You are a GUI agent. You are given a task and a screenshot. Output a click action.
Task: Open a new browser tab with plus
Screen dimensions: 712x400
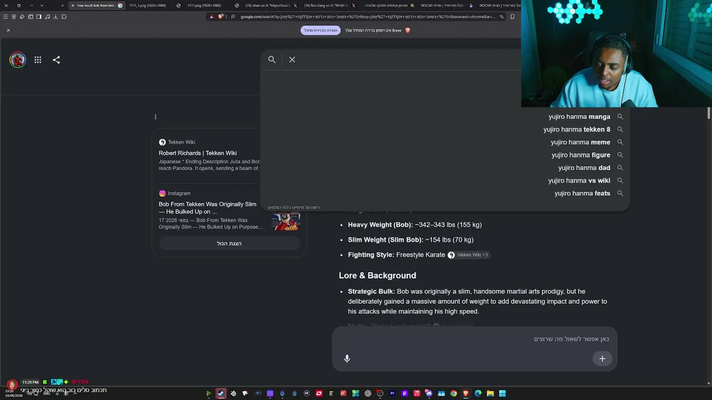click(x=62, y=6)
